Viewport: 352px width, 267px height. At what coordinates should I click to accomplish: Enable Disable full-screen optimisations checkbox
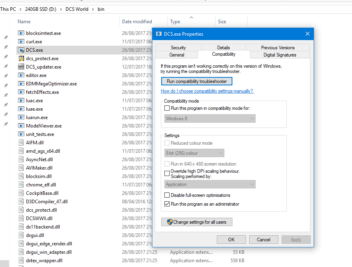pos(167,195)
